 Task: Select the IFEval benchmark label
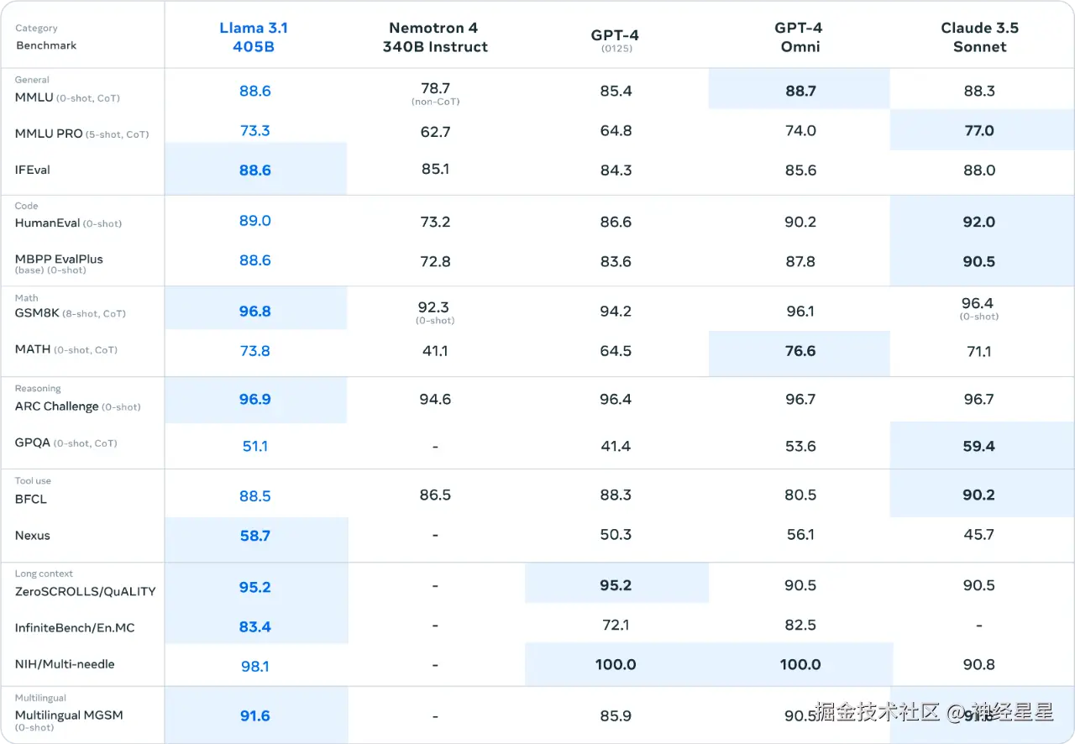click(33, 170)
